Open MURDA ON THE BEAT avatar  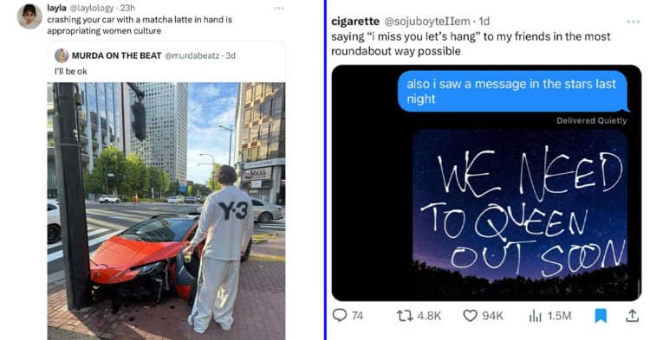(x=62, y=55)
